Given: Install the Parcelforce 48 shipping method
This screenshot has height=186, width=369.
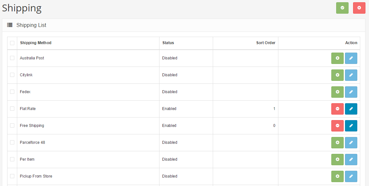Looking at the screenshot, I should coord(337,143).
